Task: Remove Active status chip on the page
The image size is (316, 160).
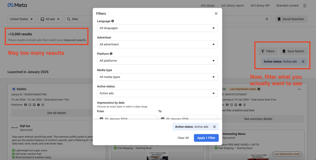Action: 303,61
